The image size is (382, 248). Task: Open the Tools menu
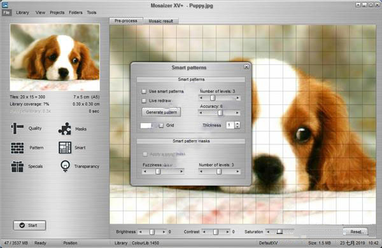[x=92, y=13]
